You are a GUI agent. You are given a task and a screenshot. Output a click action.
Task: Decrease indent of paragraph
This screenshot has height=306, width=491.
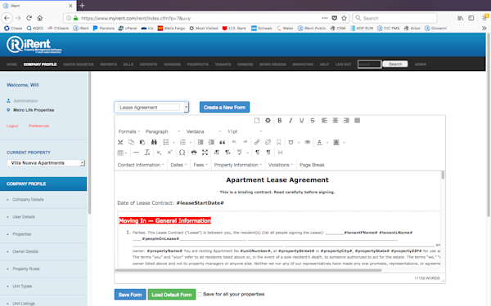click(x=200, y=142)
